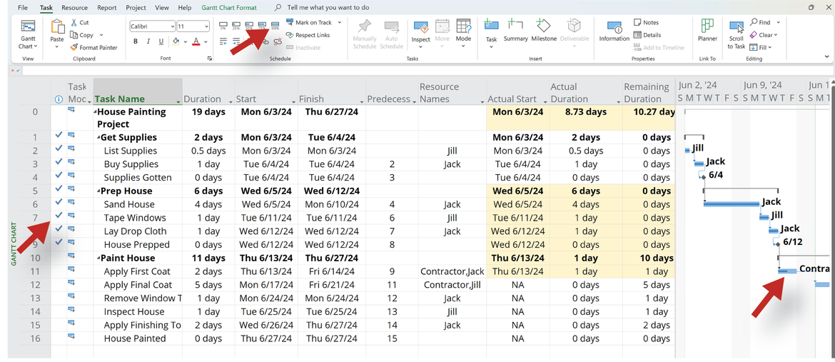Viewport: 835px width, 362px height.
Task: Open the Planner link
Action: pos(707,31)
